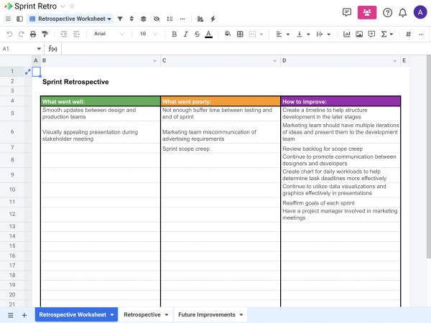
Task: Open the cell fill color bucket
Action: [x=228, y=34]
